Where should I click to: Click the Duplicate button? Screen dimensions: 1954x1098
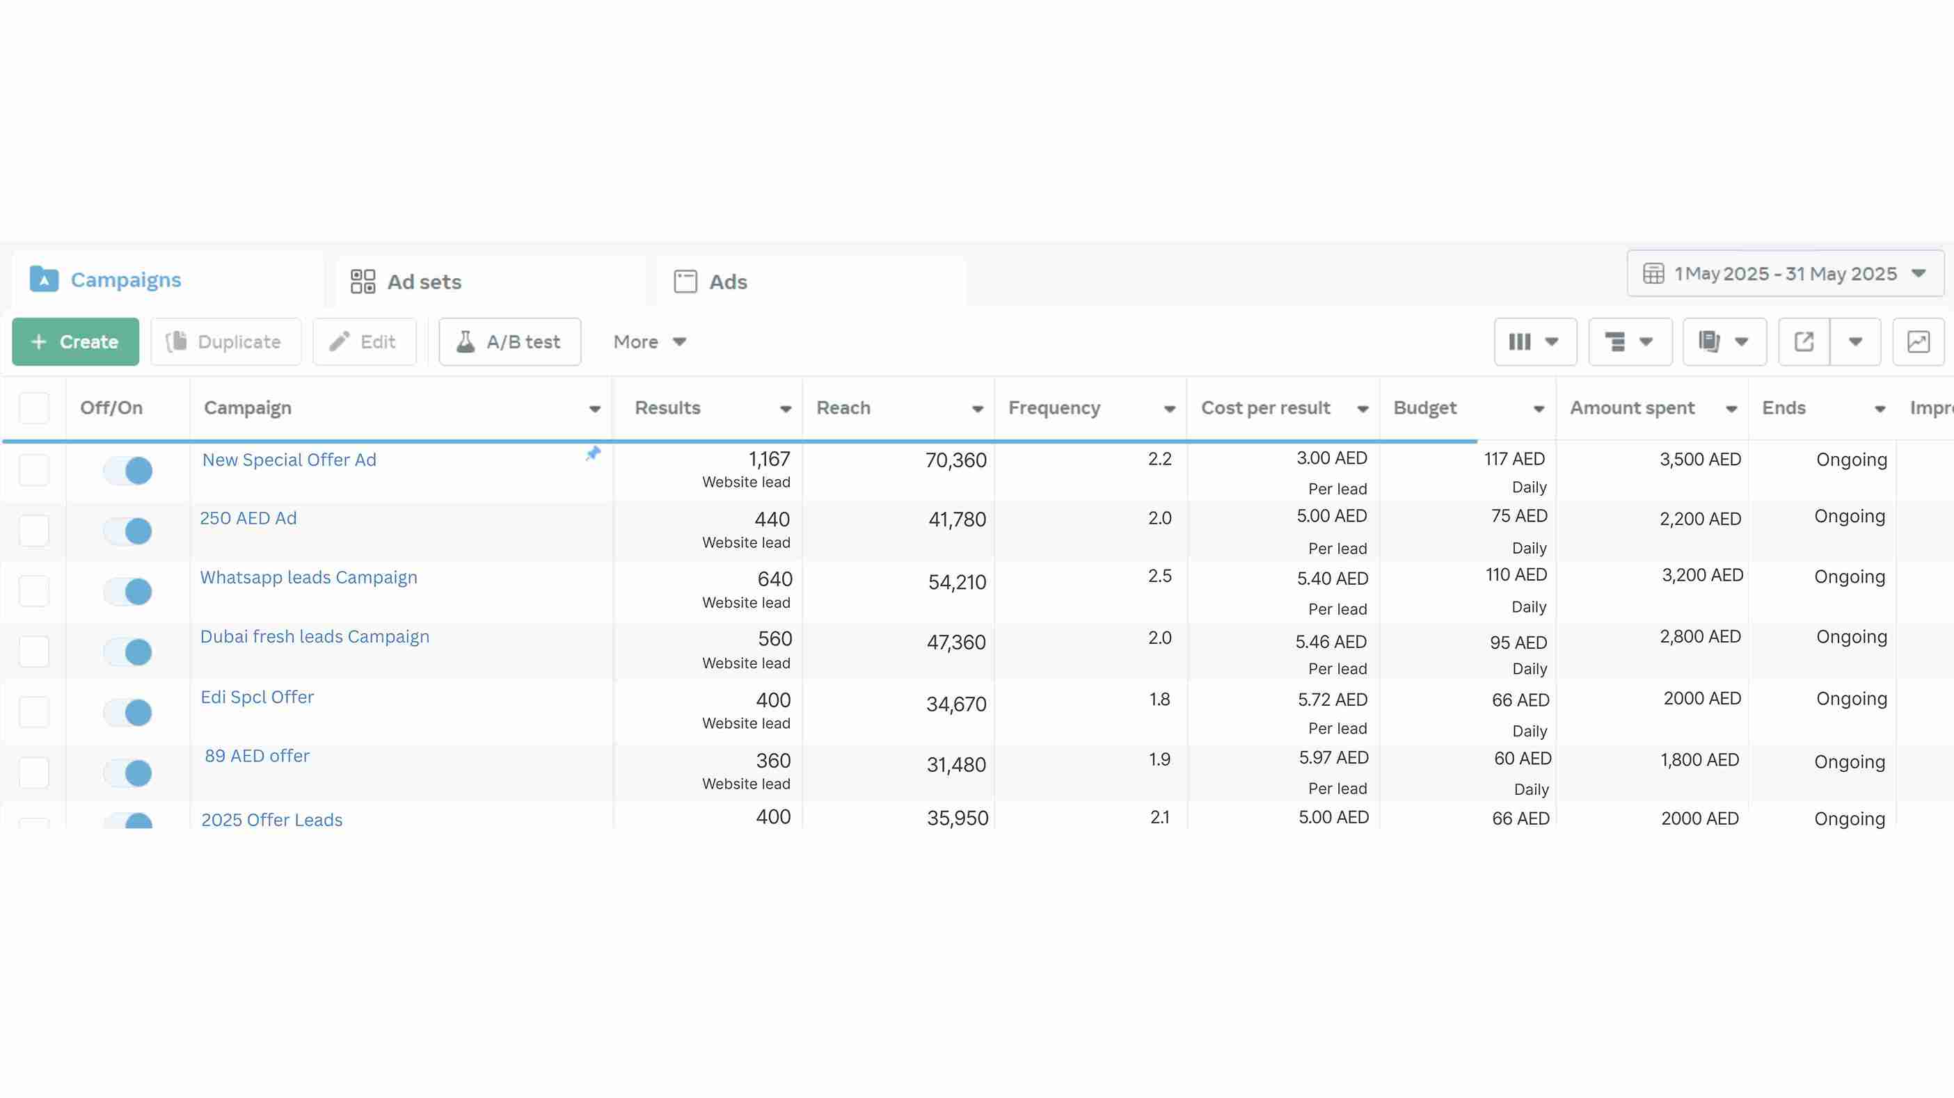click(226, 341)
